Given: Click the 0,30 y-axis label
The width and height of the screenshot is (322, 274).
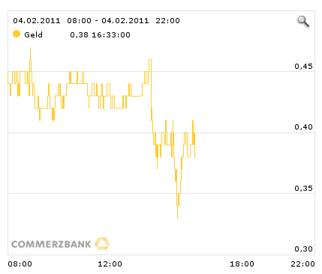Looking at the screenshot, I should (303, 249).
